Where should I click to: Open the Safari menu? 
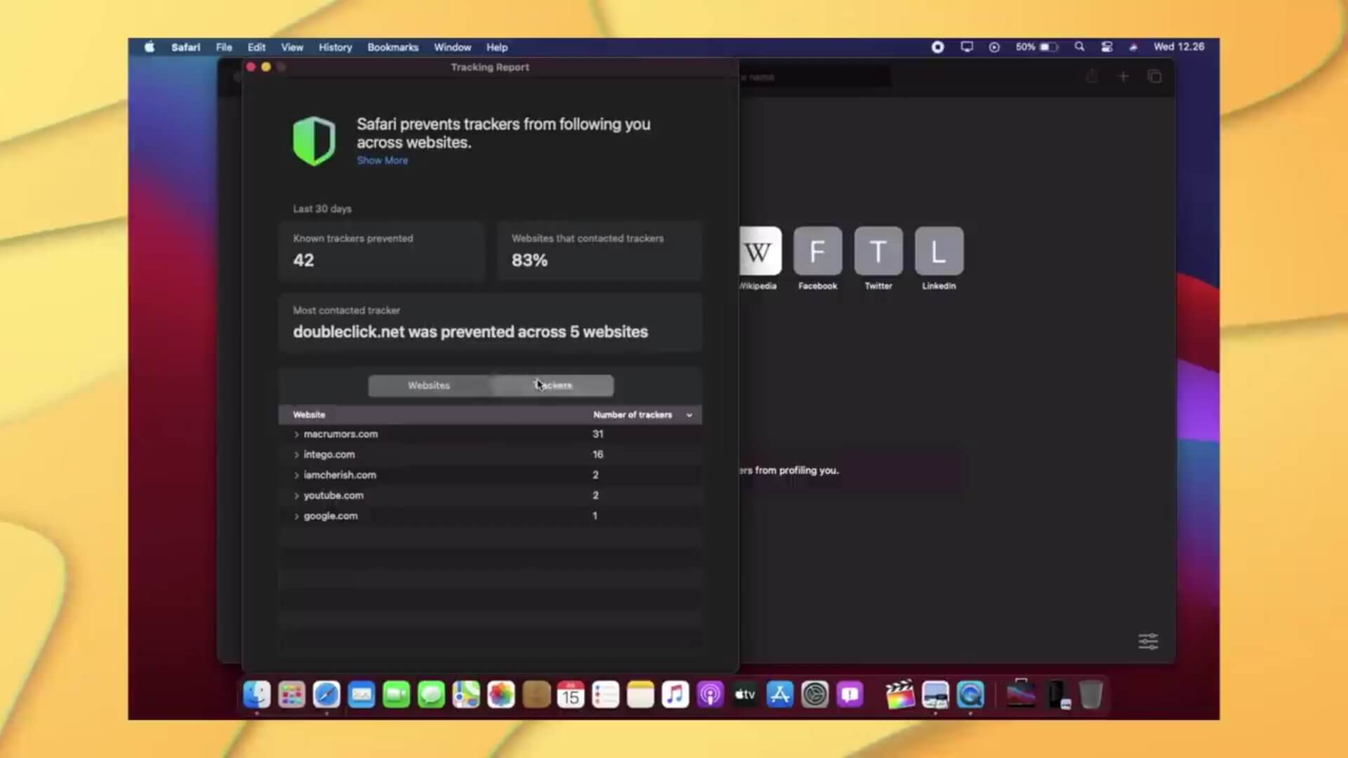point(185,47)
